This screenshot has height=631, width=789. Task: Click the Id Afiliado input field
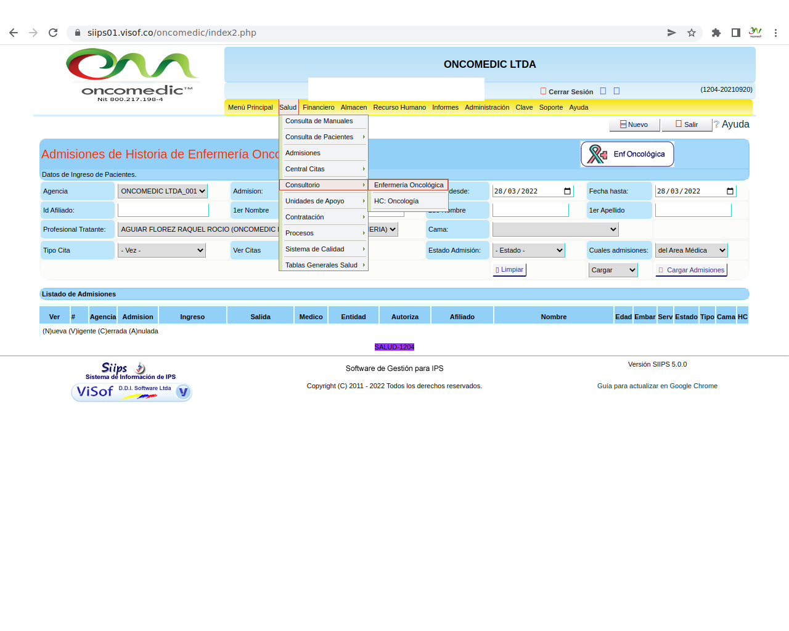[x=163, y=210]
